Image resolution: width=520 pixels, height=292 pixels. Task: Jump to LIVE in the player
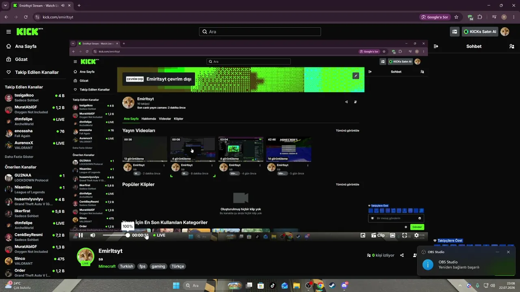pyautogui.click(x=159, y=235)
